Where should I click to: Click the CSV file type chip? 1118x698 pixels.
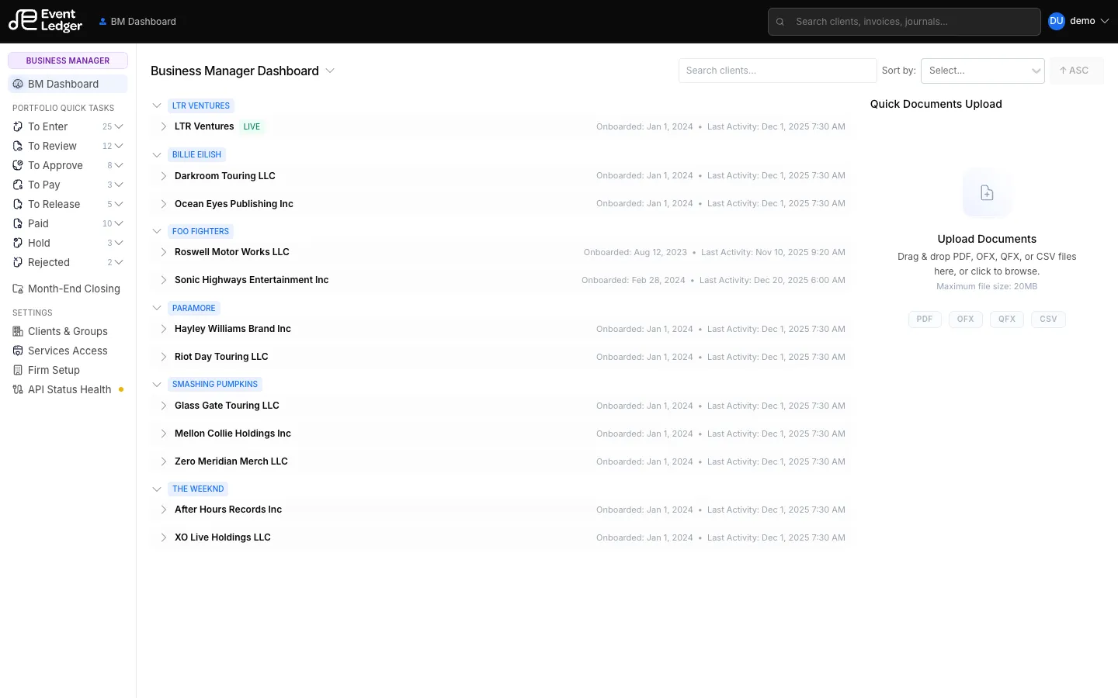[x=1048, y=319]
